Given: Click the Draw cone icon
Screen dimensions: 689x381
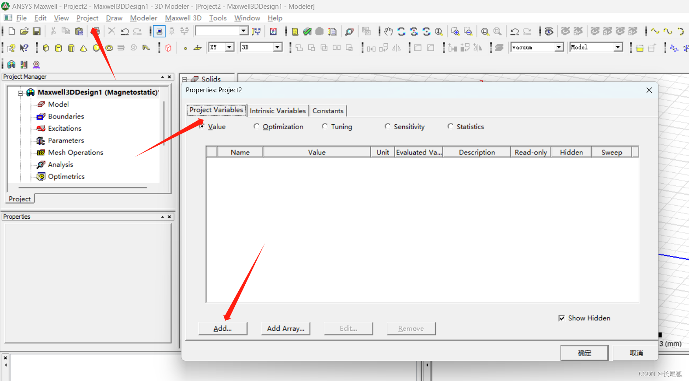Looking at the screenshot, I should pyautogui.click(x=84, y=48).
